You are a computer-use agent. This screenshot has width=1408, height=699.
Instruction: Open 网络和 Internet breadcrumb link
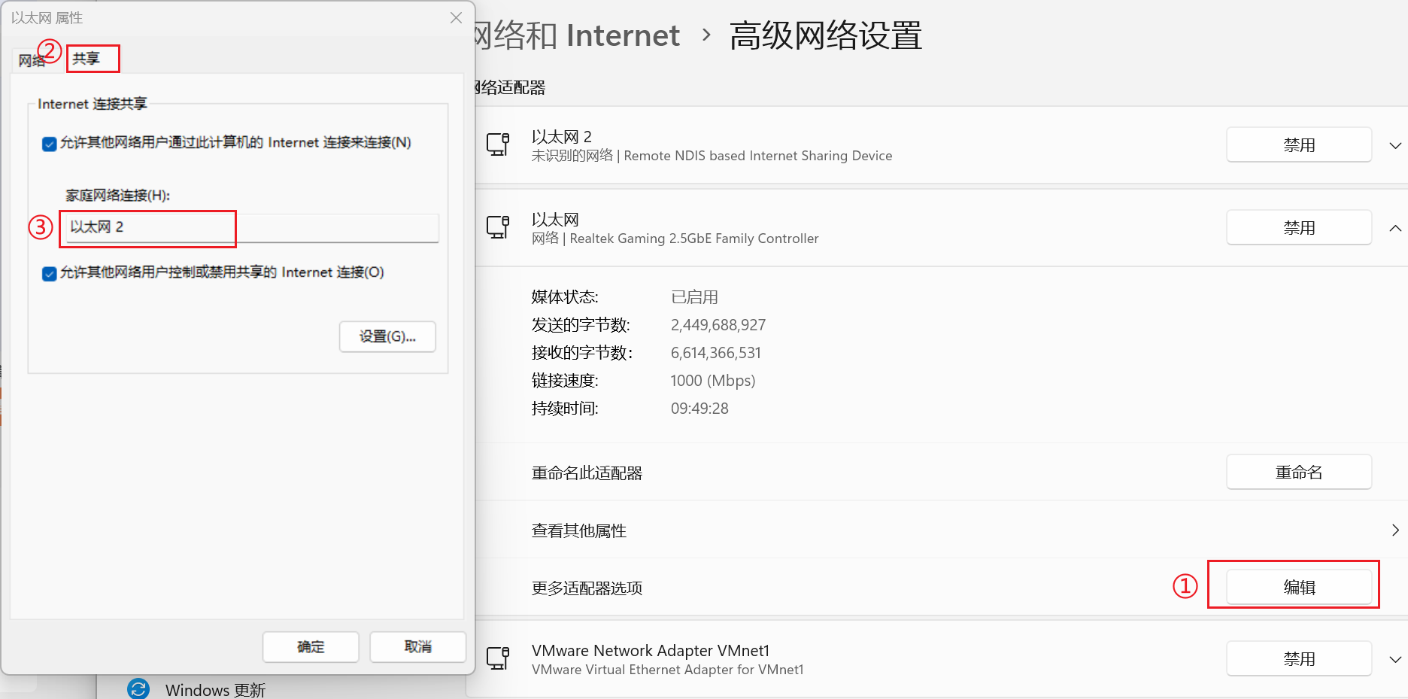click(577, 35)
